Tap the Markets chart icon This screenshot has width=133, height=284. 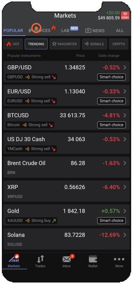click(x=14, y=258)
